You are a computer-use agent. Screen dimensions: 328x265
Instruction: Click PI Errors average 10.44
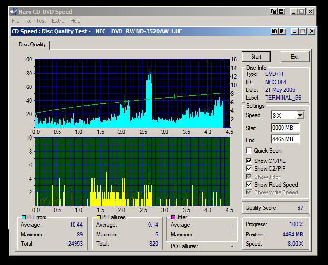[76, 225]
